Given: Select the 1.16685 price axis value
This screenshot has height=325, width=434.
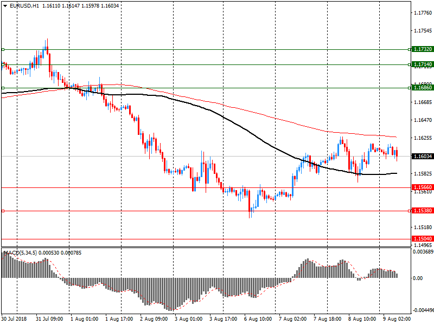Looking at the screenshot, I should (423, 102).
